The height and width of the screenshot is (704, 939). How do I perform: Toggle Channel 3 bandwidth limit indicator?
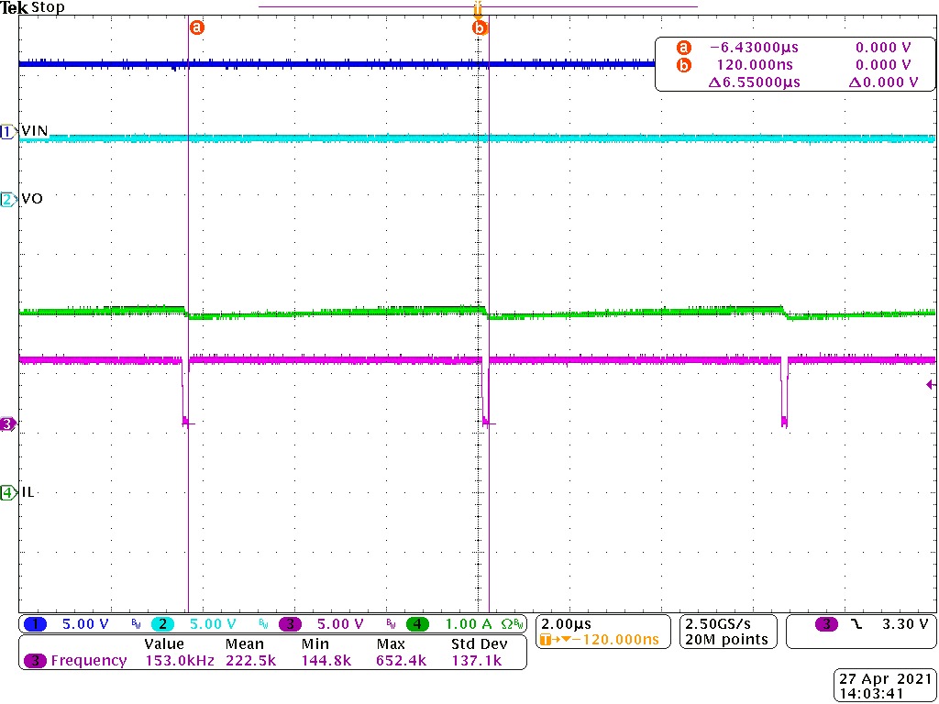pos(392,623)
